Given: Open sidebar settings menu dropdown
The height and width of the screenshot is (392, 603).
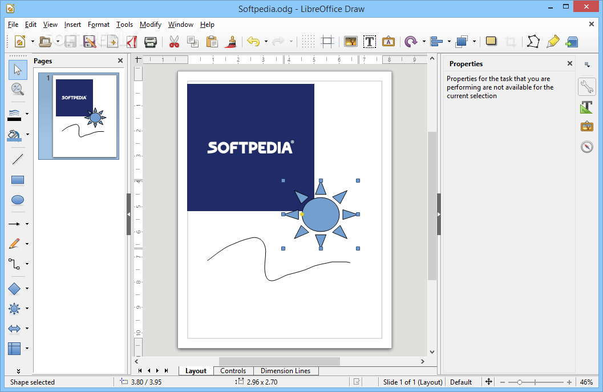Looking at the screenshot, I should pos(587,64).
